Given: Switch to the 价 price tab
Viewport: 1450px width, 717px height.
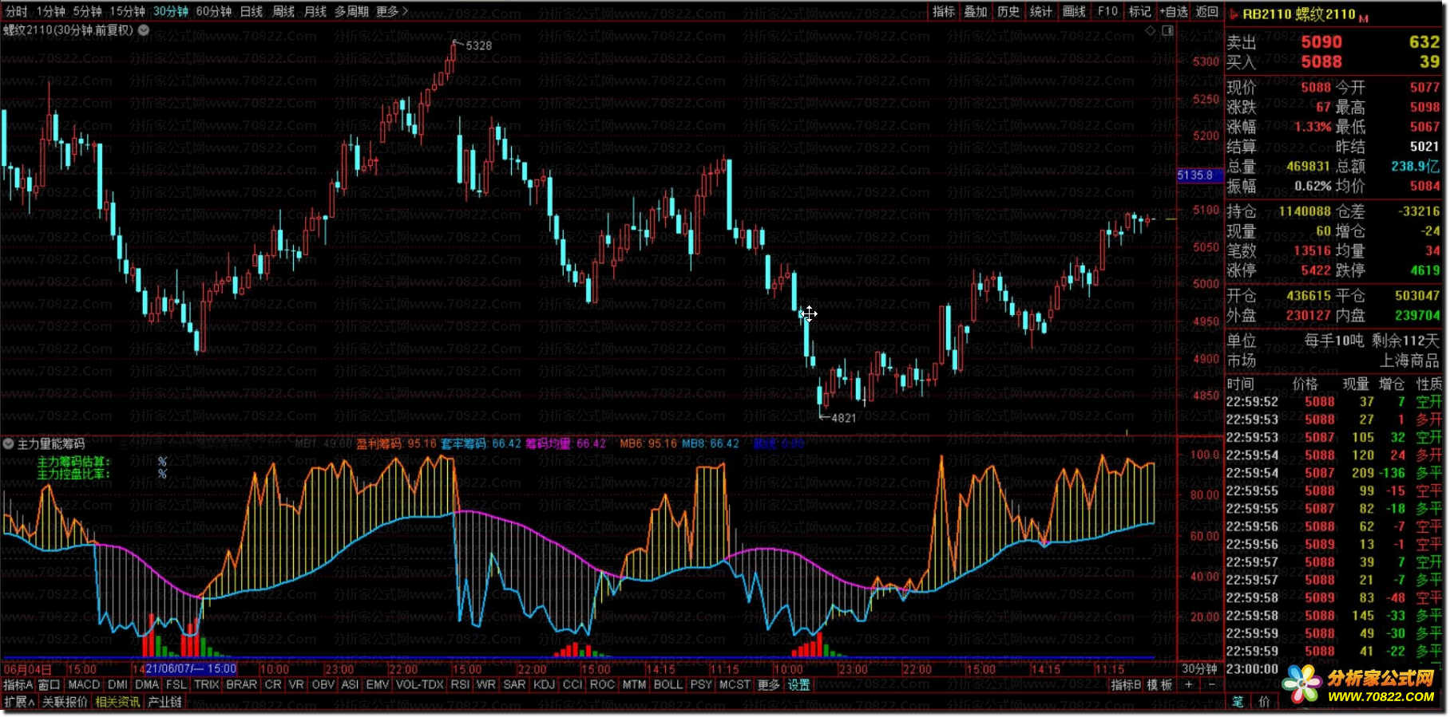Looking at the screenshot, I should point(1265,702).
